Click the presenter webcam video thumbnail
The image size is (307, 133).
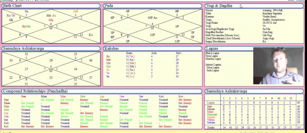coord(280,66)
